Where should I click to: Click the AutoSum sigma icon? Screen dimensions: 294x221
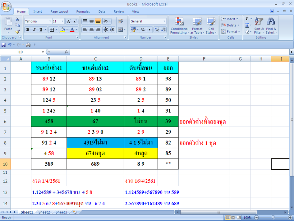[247, 19]
